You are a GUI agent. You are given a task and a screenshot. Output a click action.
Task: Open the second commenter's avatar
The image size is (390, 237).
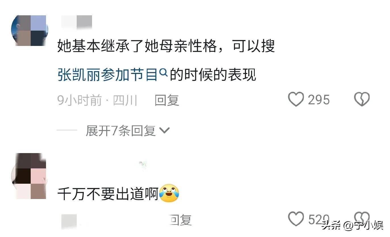[29, 176]
